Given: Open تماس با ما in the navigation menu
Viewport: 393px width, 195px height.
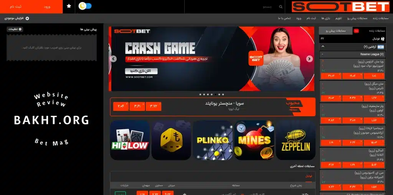Looking at the screenshot, I should click(284, 18).
